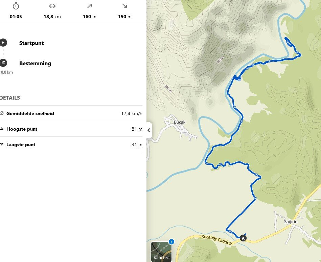Select the Gemiddelde snelheid row
Viewport: 321px width, 262px height.
point(71,113)
